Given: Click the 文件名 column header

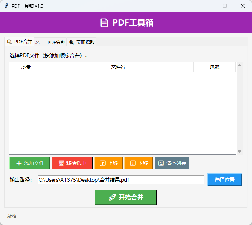Looking at the screenshot, I should pos(118,67).
